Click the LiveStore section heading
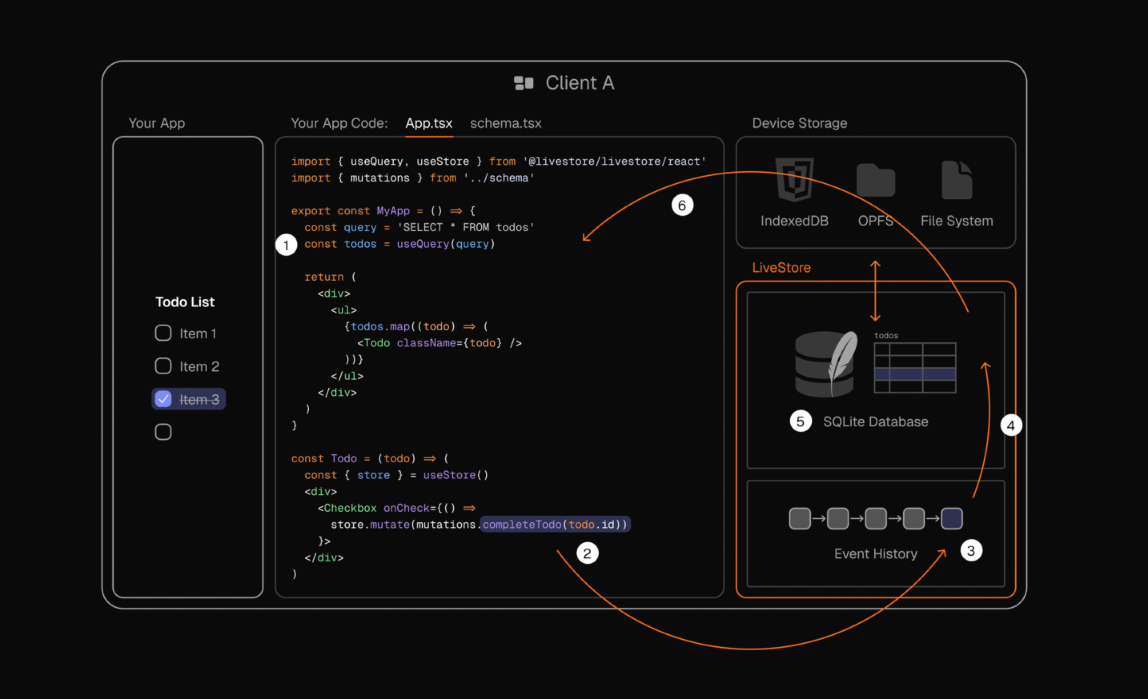The width and height of the screenshot is (1148, 699). point(781,268)
